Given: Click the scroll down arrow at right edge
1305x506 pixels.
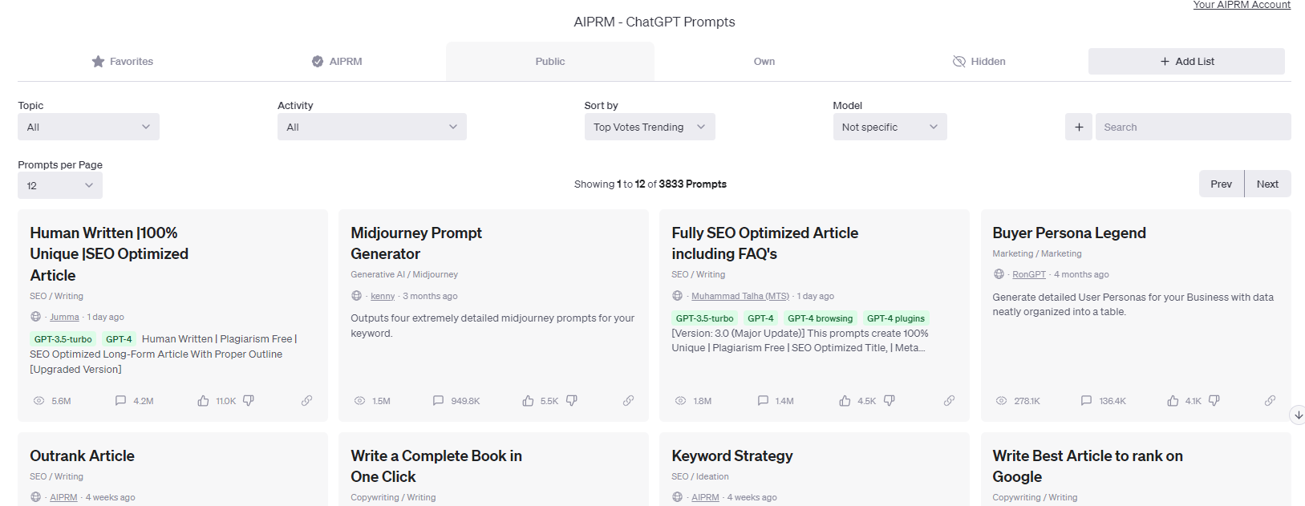Looking at the screenshot, I should click(1298, 415).
